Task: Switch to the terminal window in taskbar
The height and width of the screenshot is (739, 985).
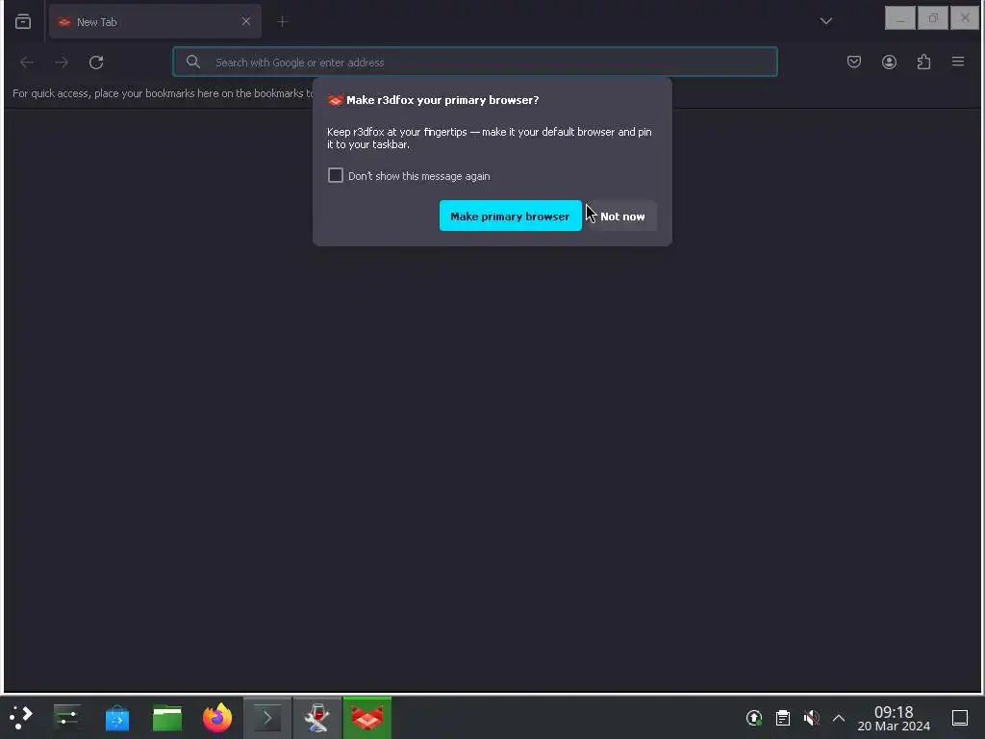Action: click(x=267, y=717)
